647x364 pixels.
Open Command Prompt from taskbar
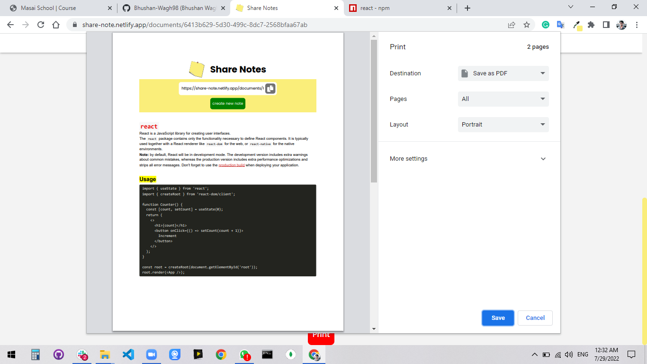coord(267,354)
